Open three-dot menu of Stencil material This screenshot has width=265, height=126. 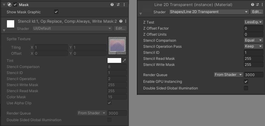click(x=126, y=21)
